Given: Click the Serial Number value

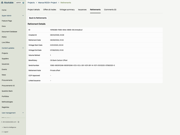Looking at the screenshot, I should click(82, 66).
